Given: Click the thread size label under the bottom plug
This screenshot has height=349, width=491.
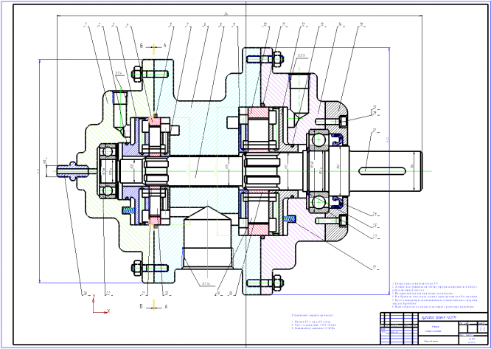Looking at the screenshot, I should pyautogui.click(x=206, y=285).
